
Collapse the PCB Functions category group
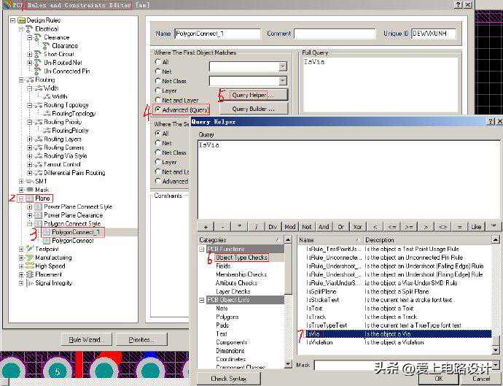[x=202, y=249]
